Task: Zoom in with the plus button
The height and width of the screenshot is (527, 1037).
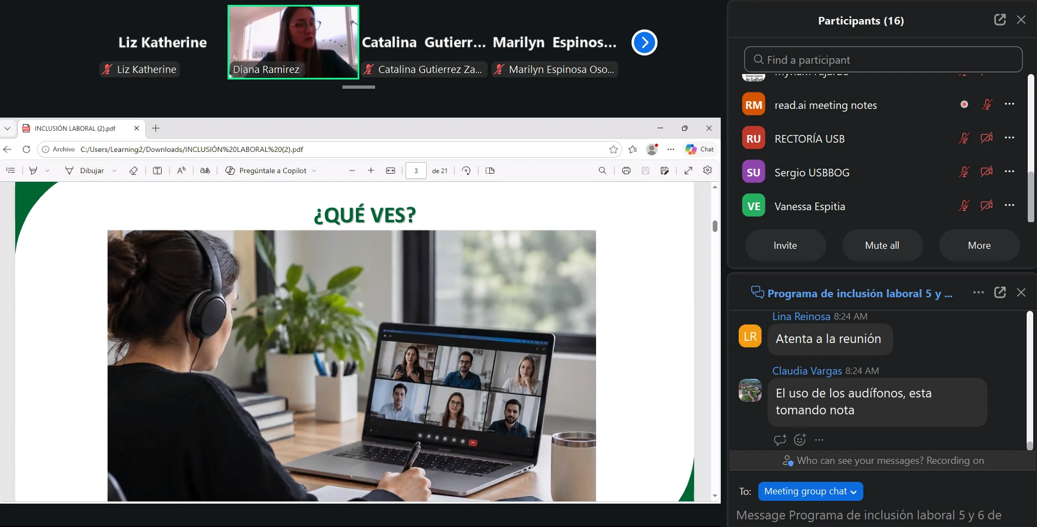Action: tap(371, 171)
